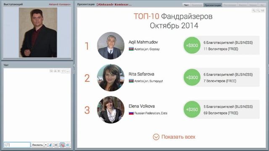This screenshot has width=269, height=151.
Task: Click the text 69 Волонтеров (FREE)
Action: 221,113
